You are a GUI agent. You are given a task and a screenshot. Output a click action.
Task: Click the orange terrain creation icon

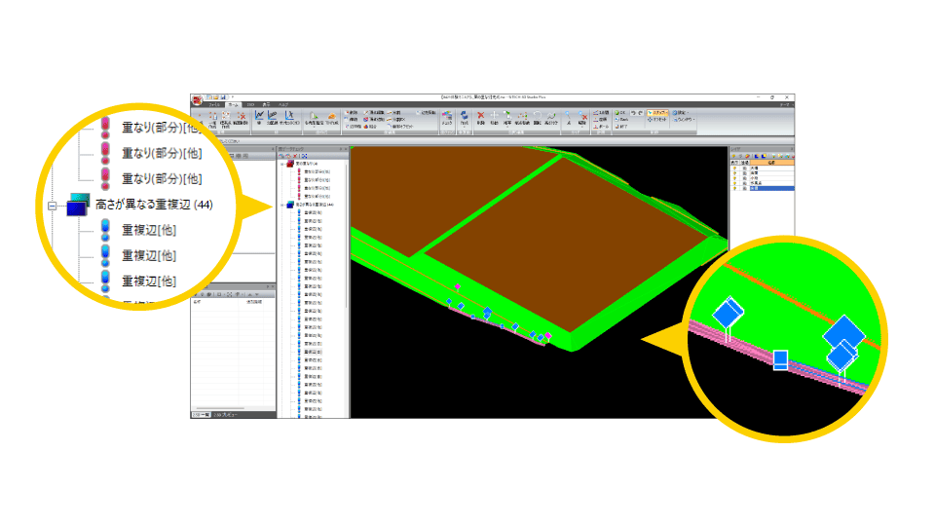[332, 117]
